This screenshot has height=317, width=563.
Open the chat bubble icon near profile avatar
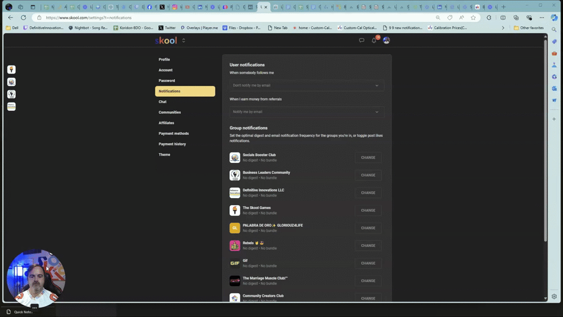click(x=360, y=40)
